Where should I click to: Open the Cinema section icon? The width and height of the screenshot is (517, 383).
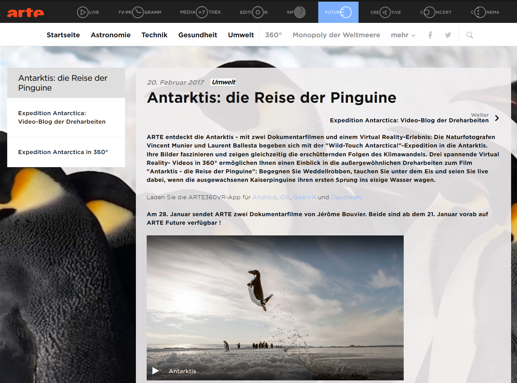pos(480,12)
